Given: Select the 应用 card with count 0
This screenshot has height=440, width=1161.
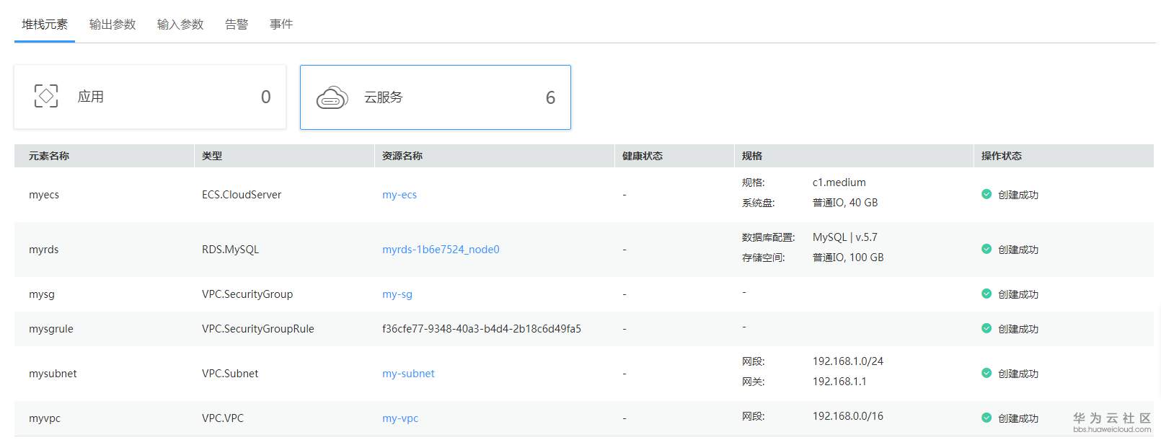Looking at the screenshot, I should (x=150, y=97).
